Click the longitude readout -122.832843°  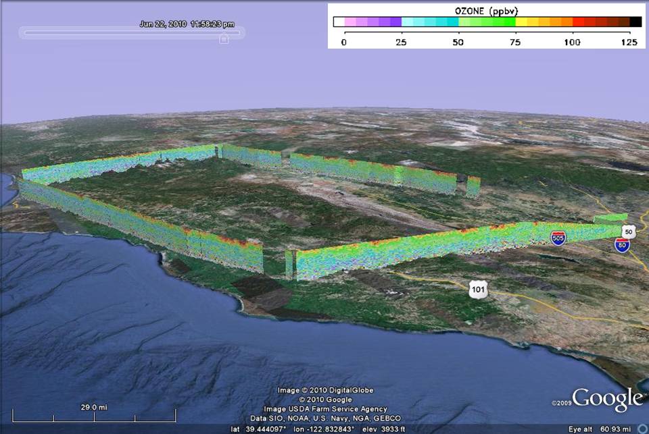click(x=324, y=429)
